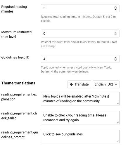Increase Maximum restricted trust level value
Image resolution: width=128 pixels, height=146 pixels.
point(115,32)
